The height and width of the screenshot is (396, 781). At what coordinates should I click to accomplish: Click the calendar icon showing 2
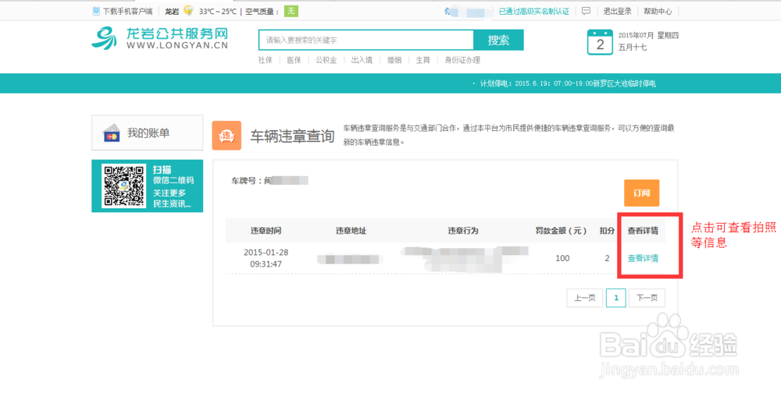[x=600, y=42]
